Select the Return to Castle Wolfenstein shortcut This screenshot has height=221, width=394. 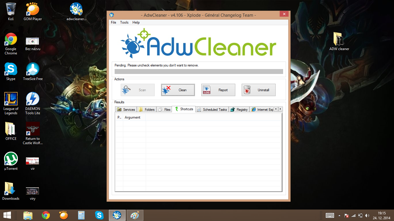tap(33, 134)
